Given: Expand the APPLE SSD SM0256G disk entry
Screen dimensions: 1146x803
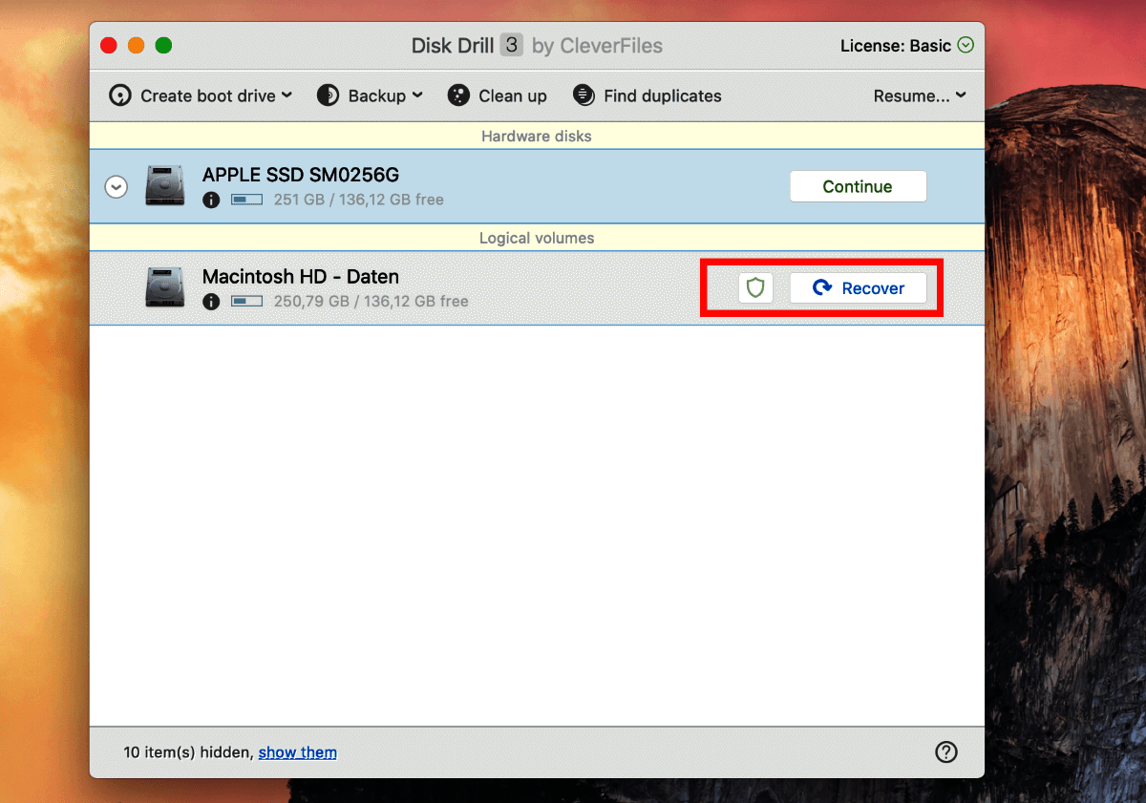Looking at the screenshot, I should pos(116,186).
